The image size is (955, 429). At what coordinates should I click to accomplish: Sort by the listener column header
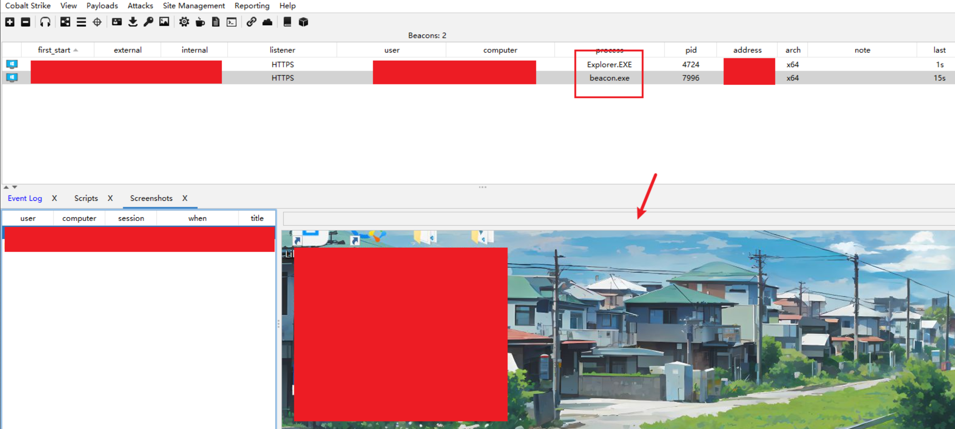click(282, 50)
